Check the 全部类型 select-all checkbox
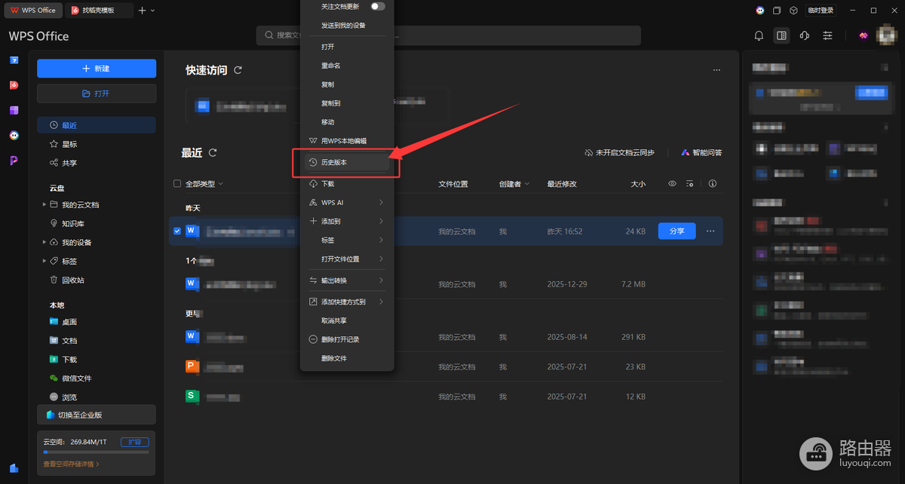 coord(177,183)
